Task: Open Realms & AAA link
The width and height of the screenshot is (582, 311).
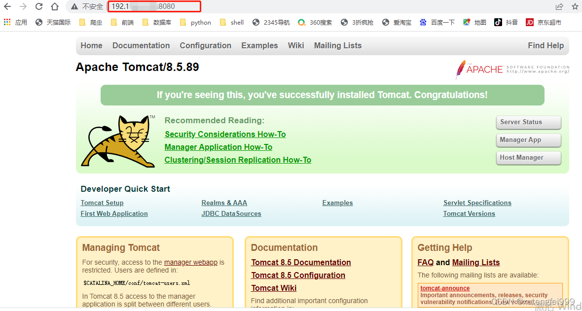Action: [224, 203]
